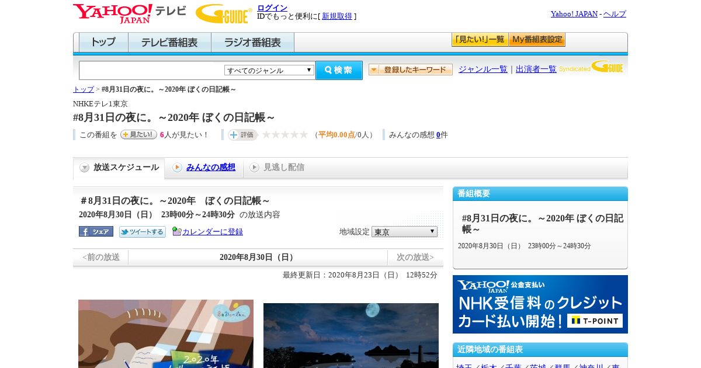Click the ログイン link
701x368 pixels.
tap(272, 8)
